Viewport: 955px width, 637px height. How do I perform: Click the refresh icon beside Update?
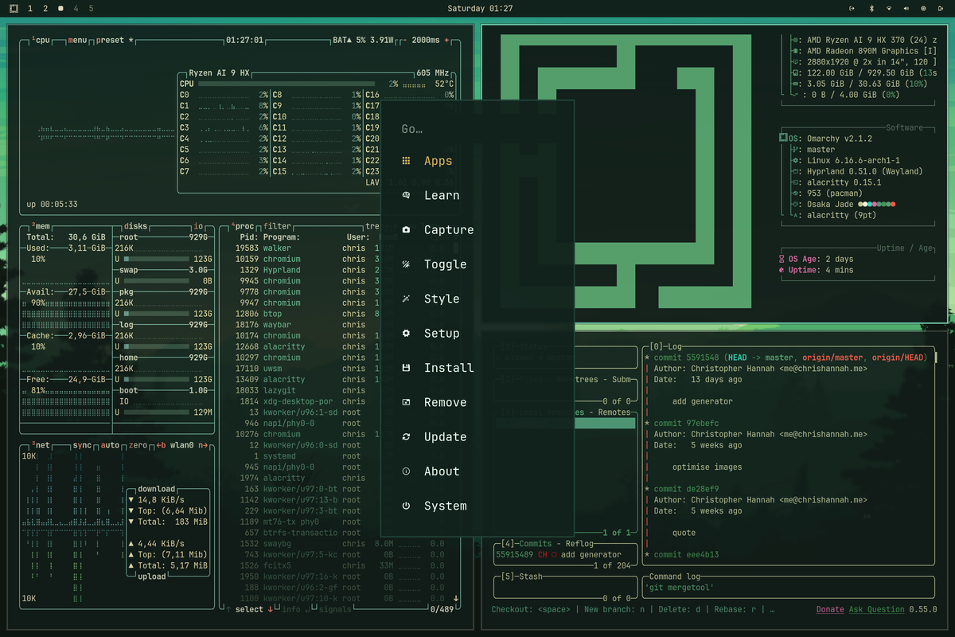click(406, 437)
